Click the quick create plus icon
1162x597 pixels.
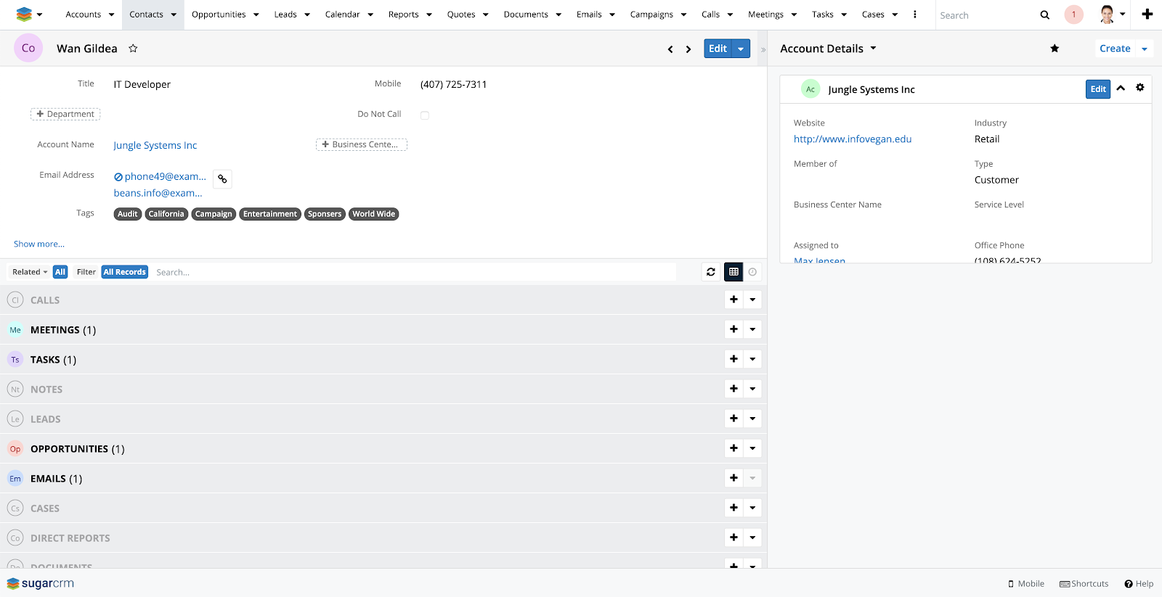(x=1147, y=15)
